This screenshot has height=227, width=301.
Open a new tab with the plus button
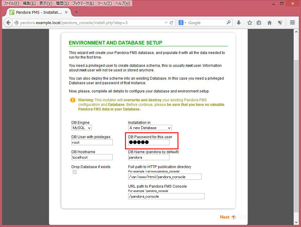pyautogui.click(x=76, y=12)
